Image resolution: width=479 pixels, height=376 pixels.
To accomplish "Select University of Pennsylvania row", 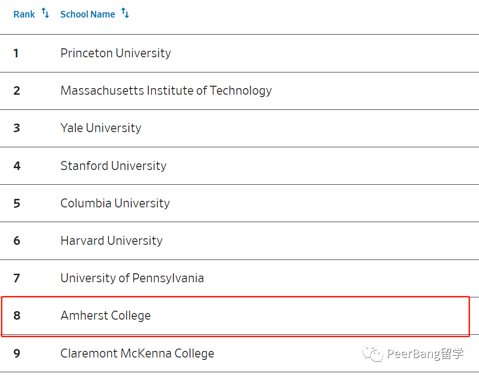I will click(240, 278).
